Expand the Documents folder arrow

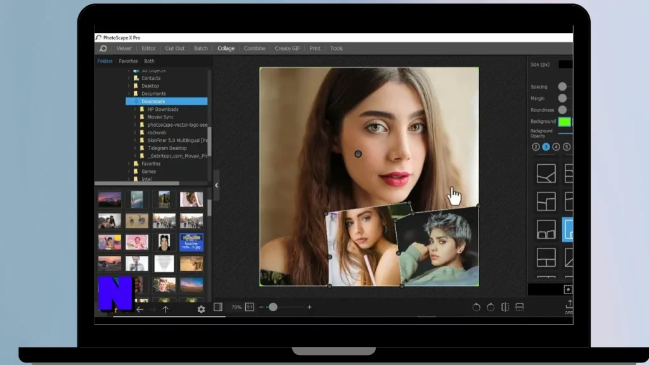click(129, 94)
